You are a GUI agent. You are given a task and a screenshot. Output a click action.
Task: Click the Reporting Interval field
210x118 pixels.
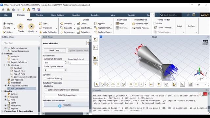[79, 63]
